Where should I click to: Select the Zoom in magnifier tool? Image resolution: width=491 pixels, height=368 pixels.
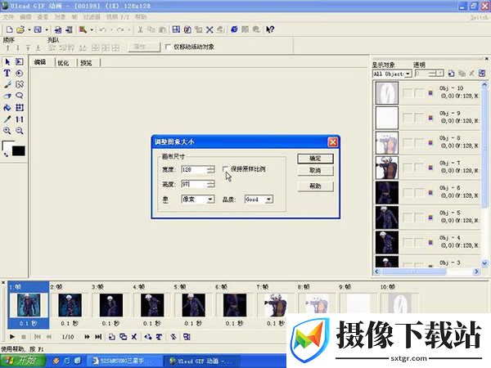coord(7,131)
